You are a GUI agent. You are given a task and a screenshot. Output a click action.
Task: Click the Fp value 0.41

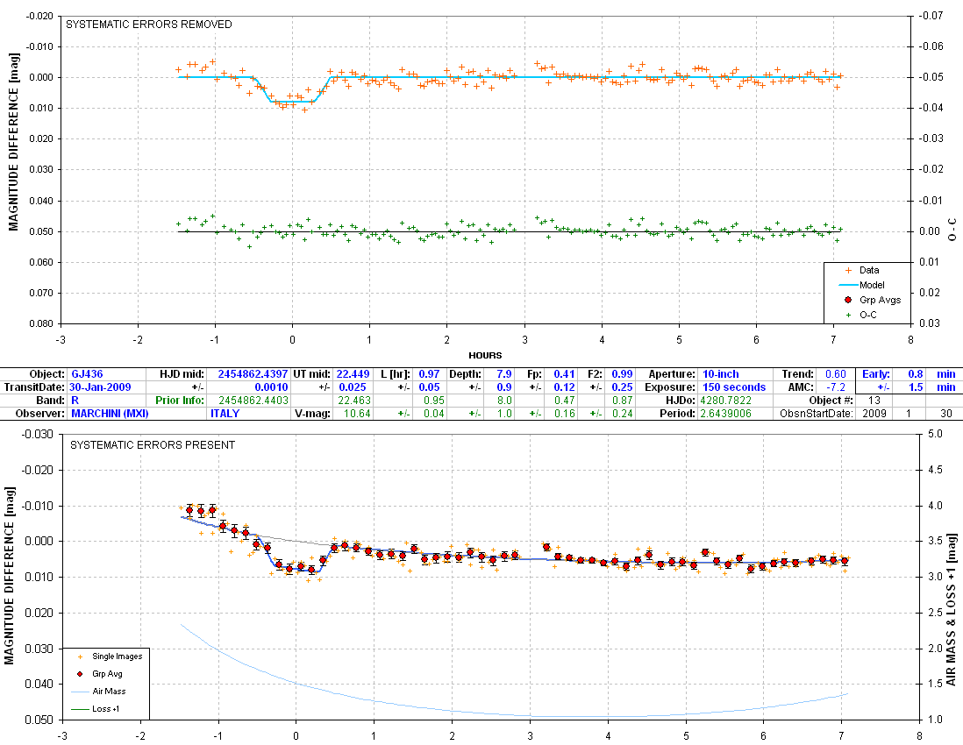coord(564,373)
